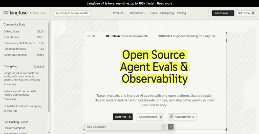Expand the Resources menu chevron
Screen dimensions: 259x134
(x=145, y=13)
